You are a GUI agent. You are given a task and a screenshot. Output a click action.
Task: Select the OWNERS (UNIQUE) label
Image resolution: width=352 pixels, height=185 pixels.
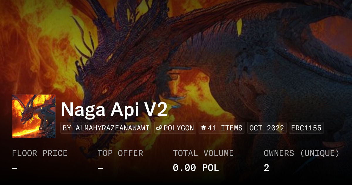302,153
